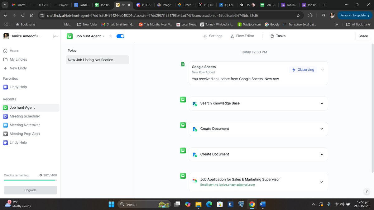Click the Upgrade button
This screenshot has height=210, width=374.
coord(30,190)
